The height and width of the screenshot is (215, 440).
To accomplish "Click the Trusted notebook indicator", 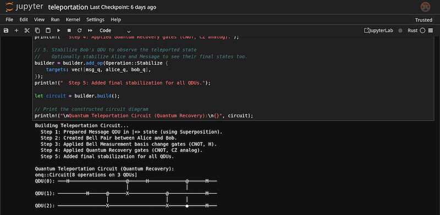I will coord(424,20).
